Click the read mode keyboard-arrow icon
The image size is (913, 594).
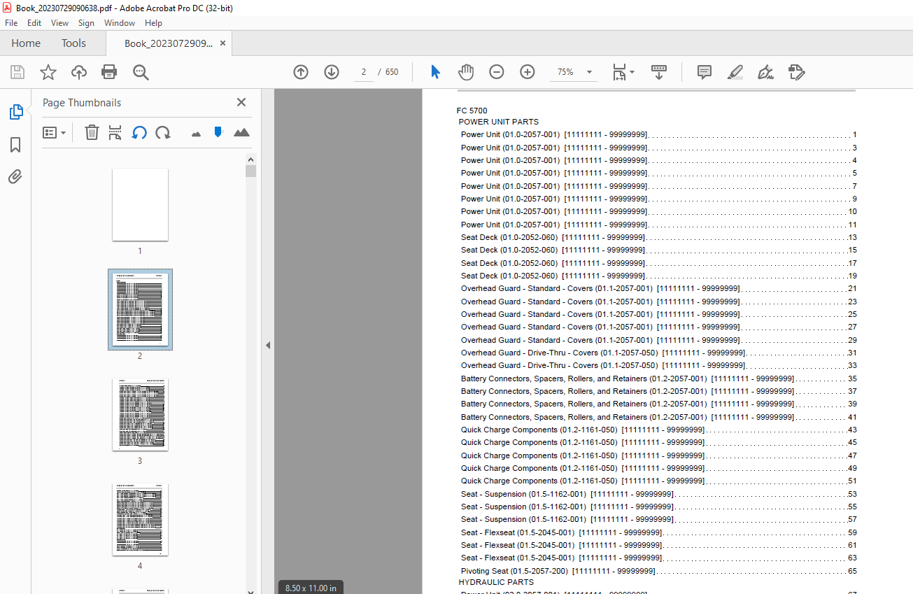point(659,72)
